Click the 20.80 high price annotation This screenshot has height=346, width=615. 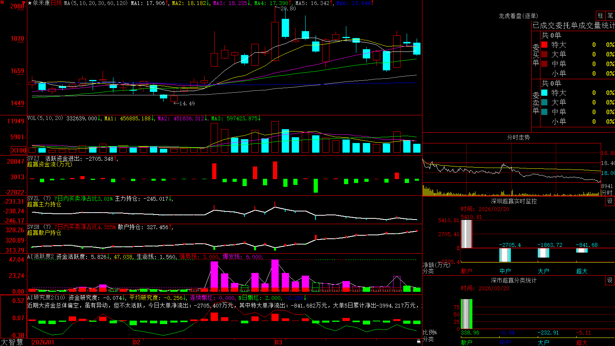click(288, 8)
